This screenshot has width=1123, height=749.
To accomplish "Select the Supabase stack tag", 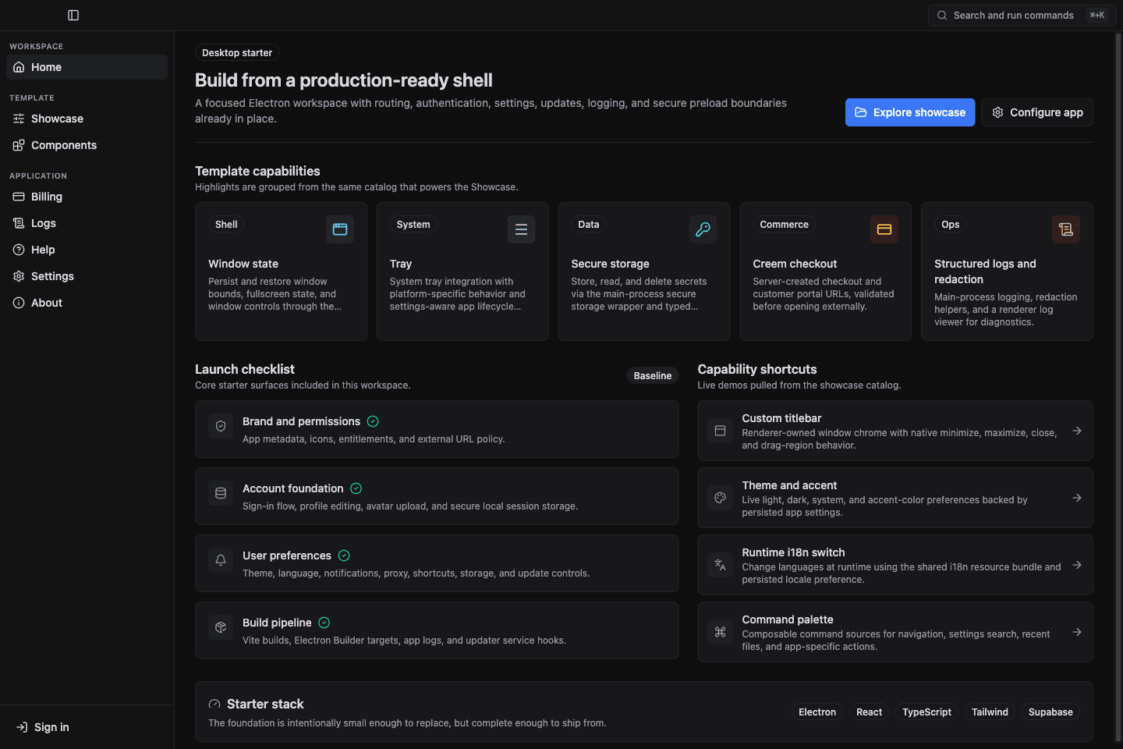I will [1050, 712].
